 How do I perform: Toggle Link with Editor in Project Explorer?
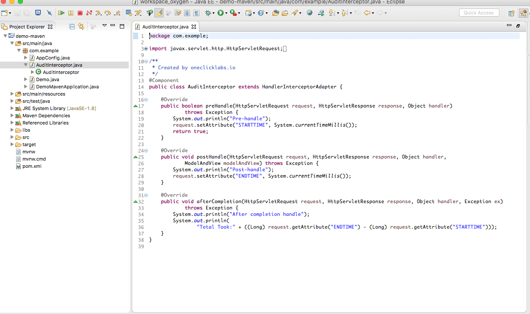pyautogui.click(x=80, y=26)
